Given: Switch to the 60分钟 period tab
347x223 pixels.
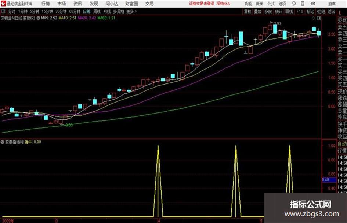Looking at the screenshot, I should tap(75, 11).
